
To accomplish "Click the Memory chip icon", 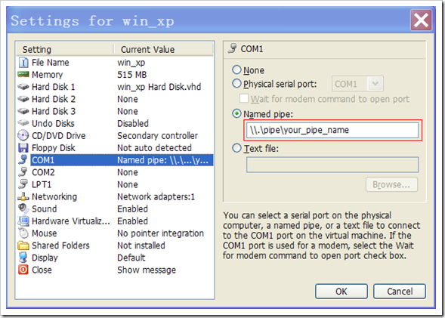I will click(x=23, y=74).
